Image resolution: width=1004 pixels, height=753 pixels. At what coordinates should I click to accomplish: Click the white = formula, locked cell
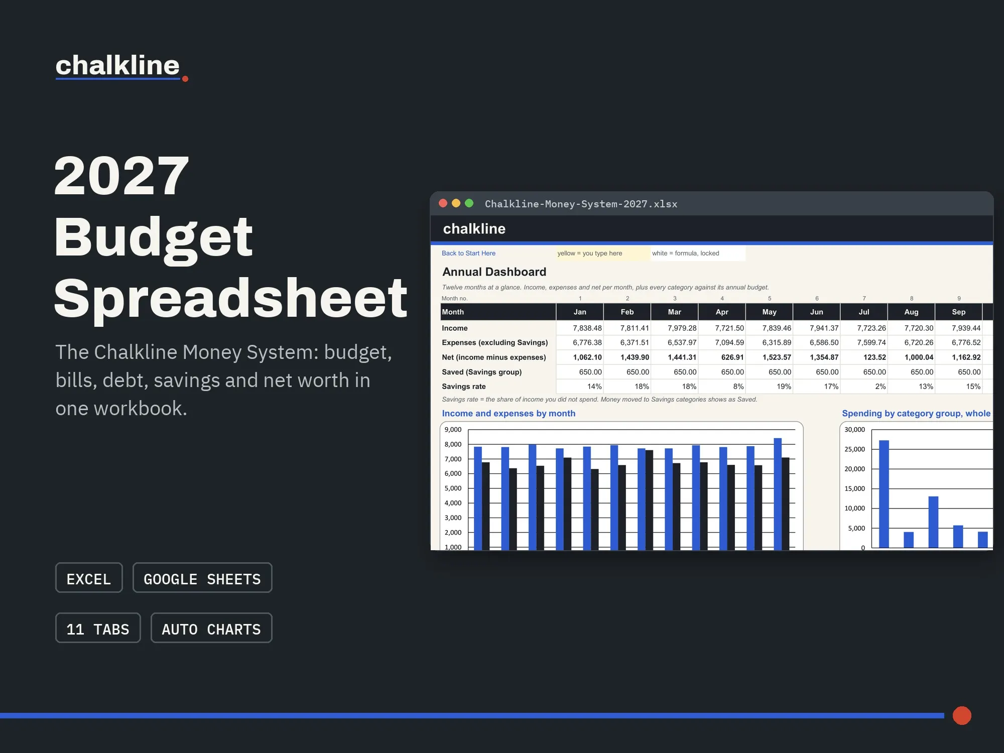pos(698,254)
